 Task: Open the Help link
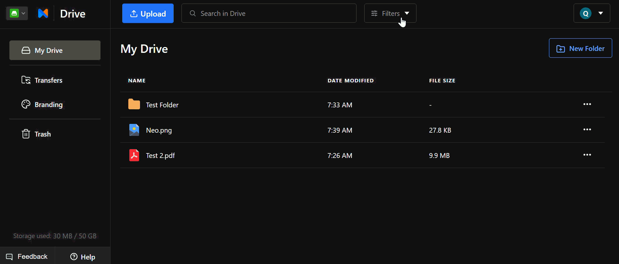tap(83, 257)
